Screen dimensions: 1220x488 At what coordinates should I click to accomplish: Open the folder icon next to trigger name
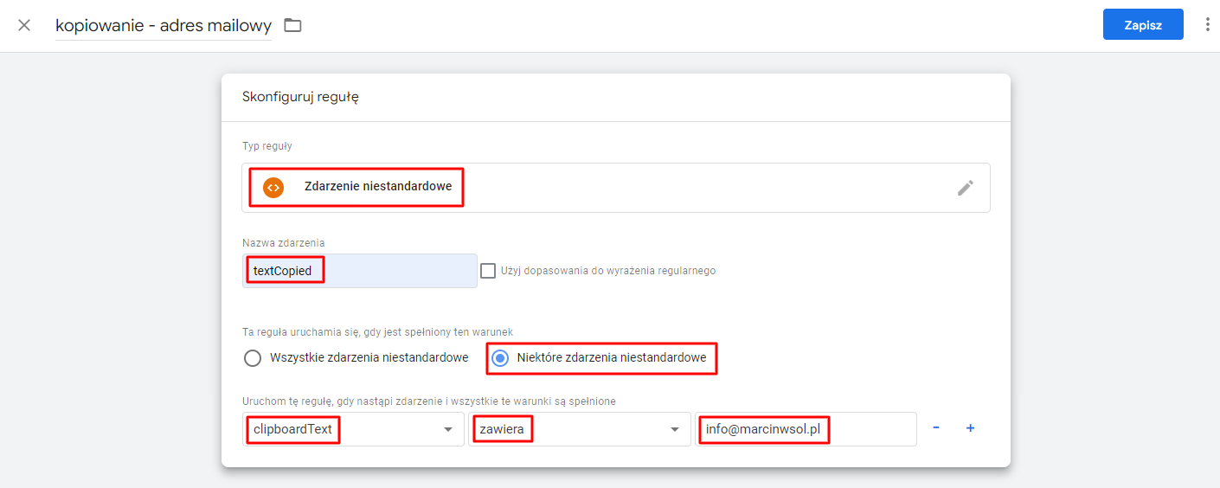point(293,25)
